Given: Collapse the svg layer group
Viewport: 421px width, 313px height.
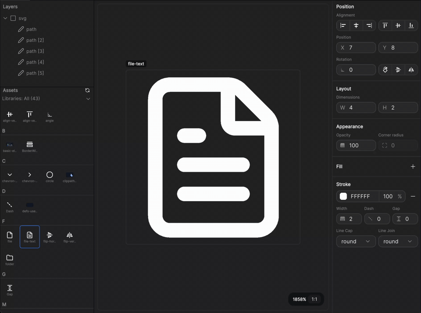Looking at the screenshot, I should (5, 18).
